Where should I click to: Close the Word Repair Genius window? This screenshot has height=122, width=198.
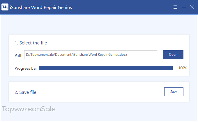[192, 7]
